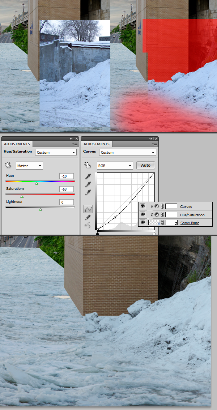The width and height of the screenshot is (217, 410).
Task: Hide the Hue/Saturation adjustment layer
Action: (x=142, y=214)
